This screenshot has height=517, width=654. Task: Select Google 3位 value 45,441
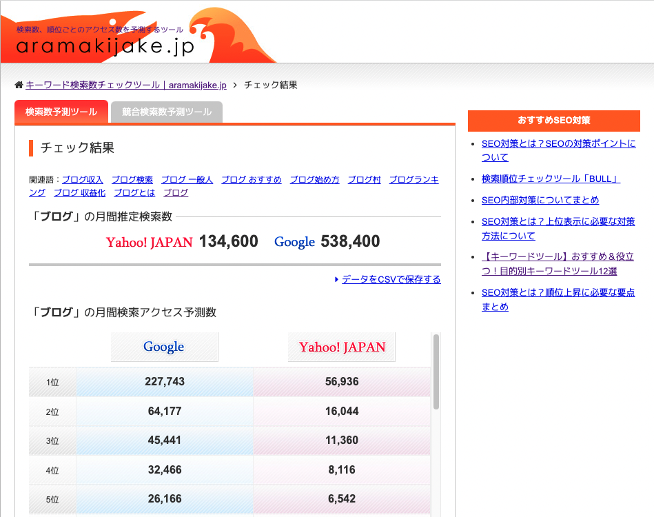165,440
